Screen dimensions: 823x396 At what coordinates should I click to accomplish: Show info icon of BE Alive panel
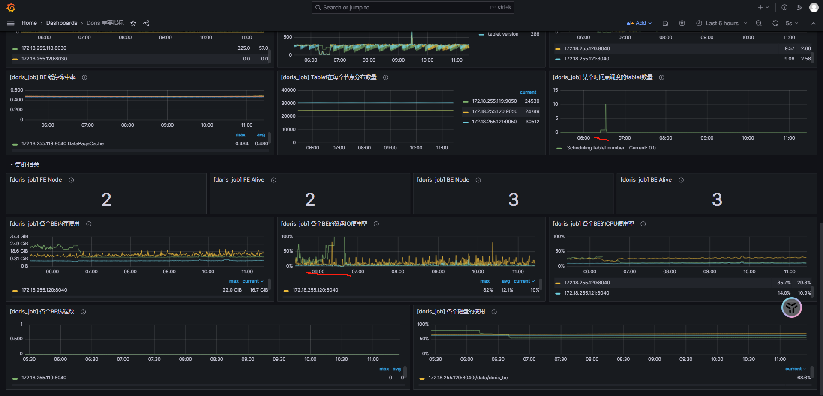point(681,180)
